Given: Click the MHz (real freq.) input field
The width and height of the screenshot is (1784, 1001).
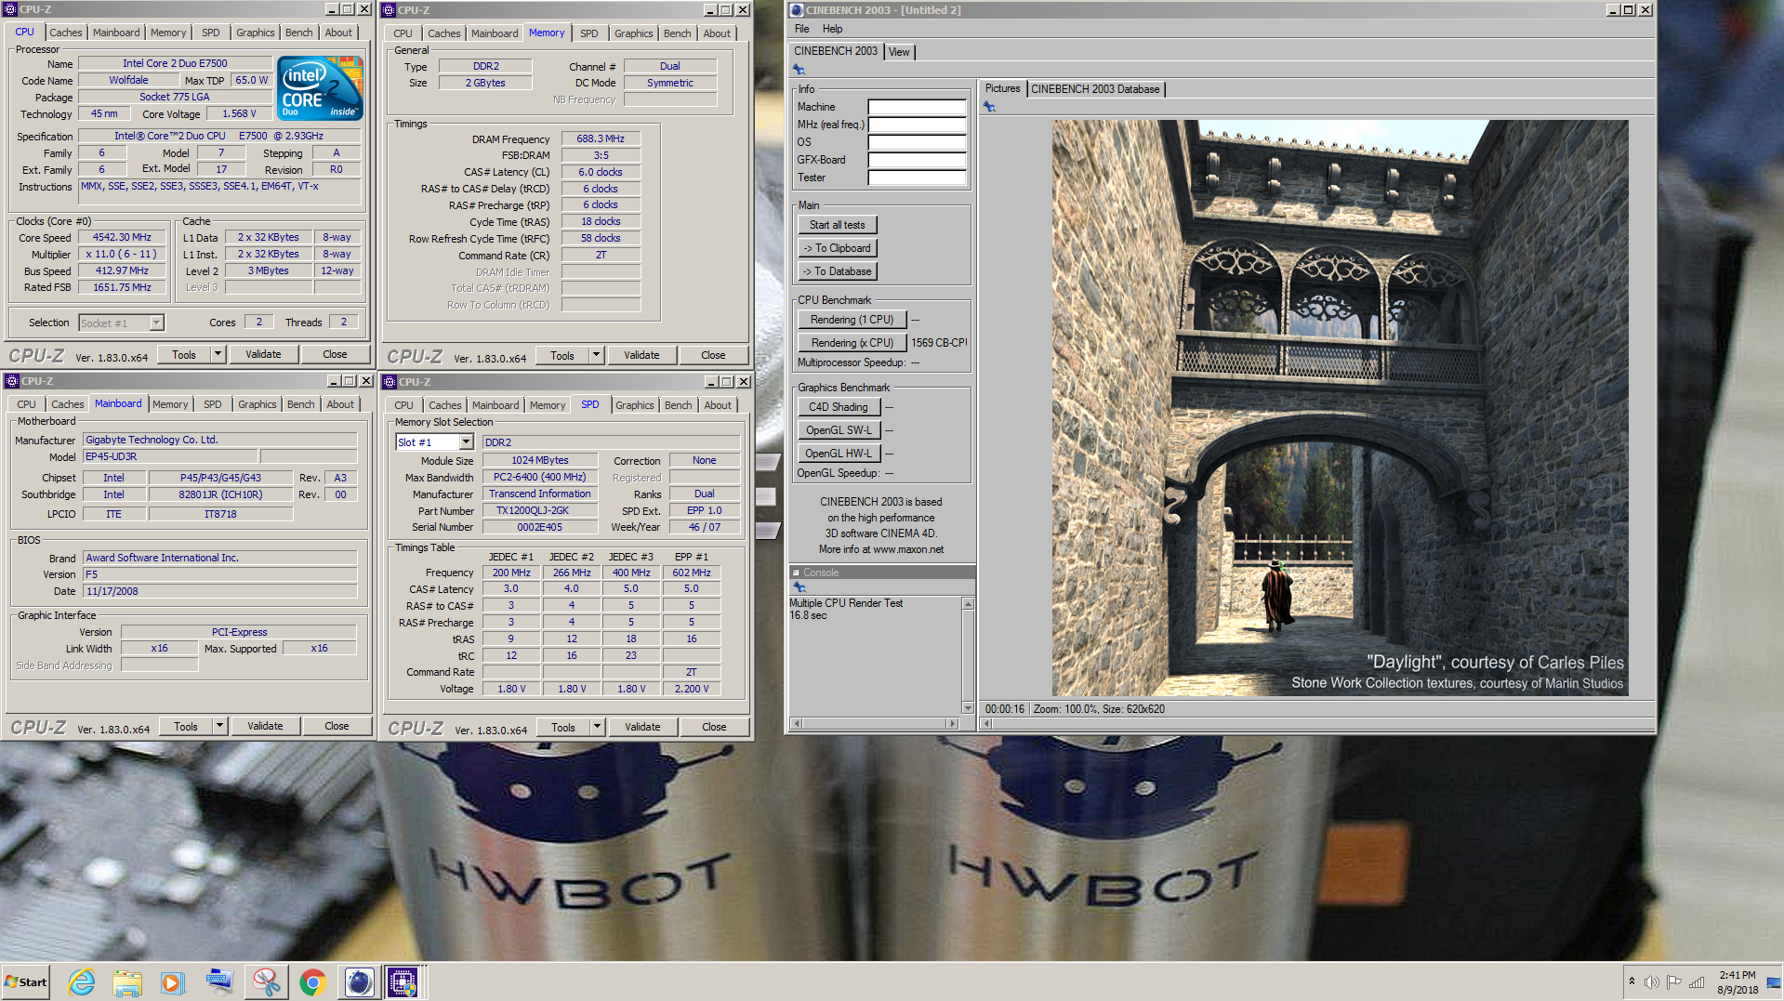Looking at the screenshot, I should point(917,125).
